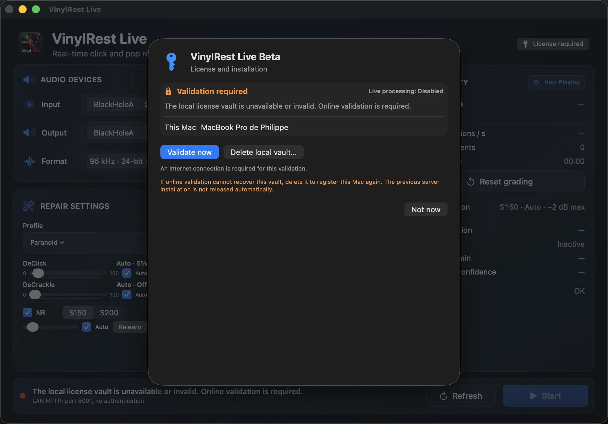The height and width of the screenshot is (424, 608).
Task: Click the Reset grading circular arrow icon
Action: tap(471, 182)
